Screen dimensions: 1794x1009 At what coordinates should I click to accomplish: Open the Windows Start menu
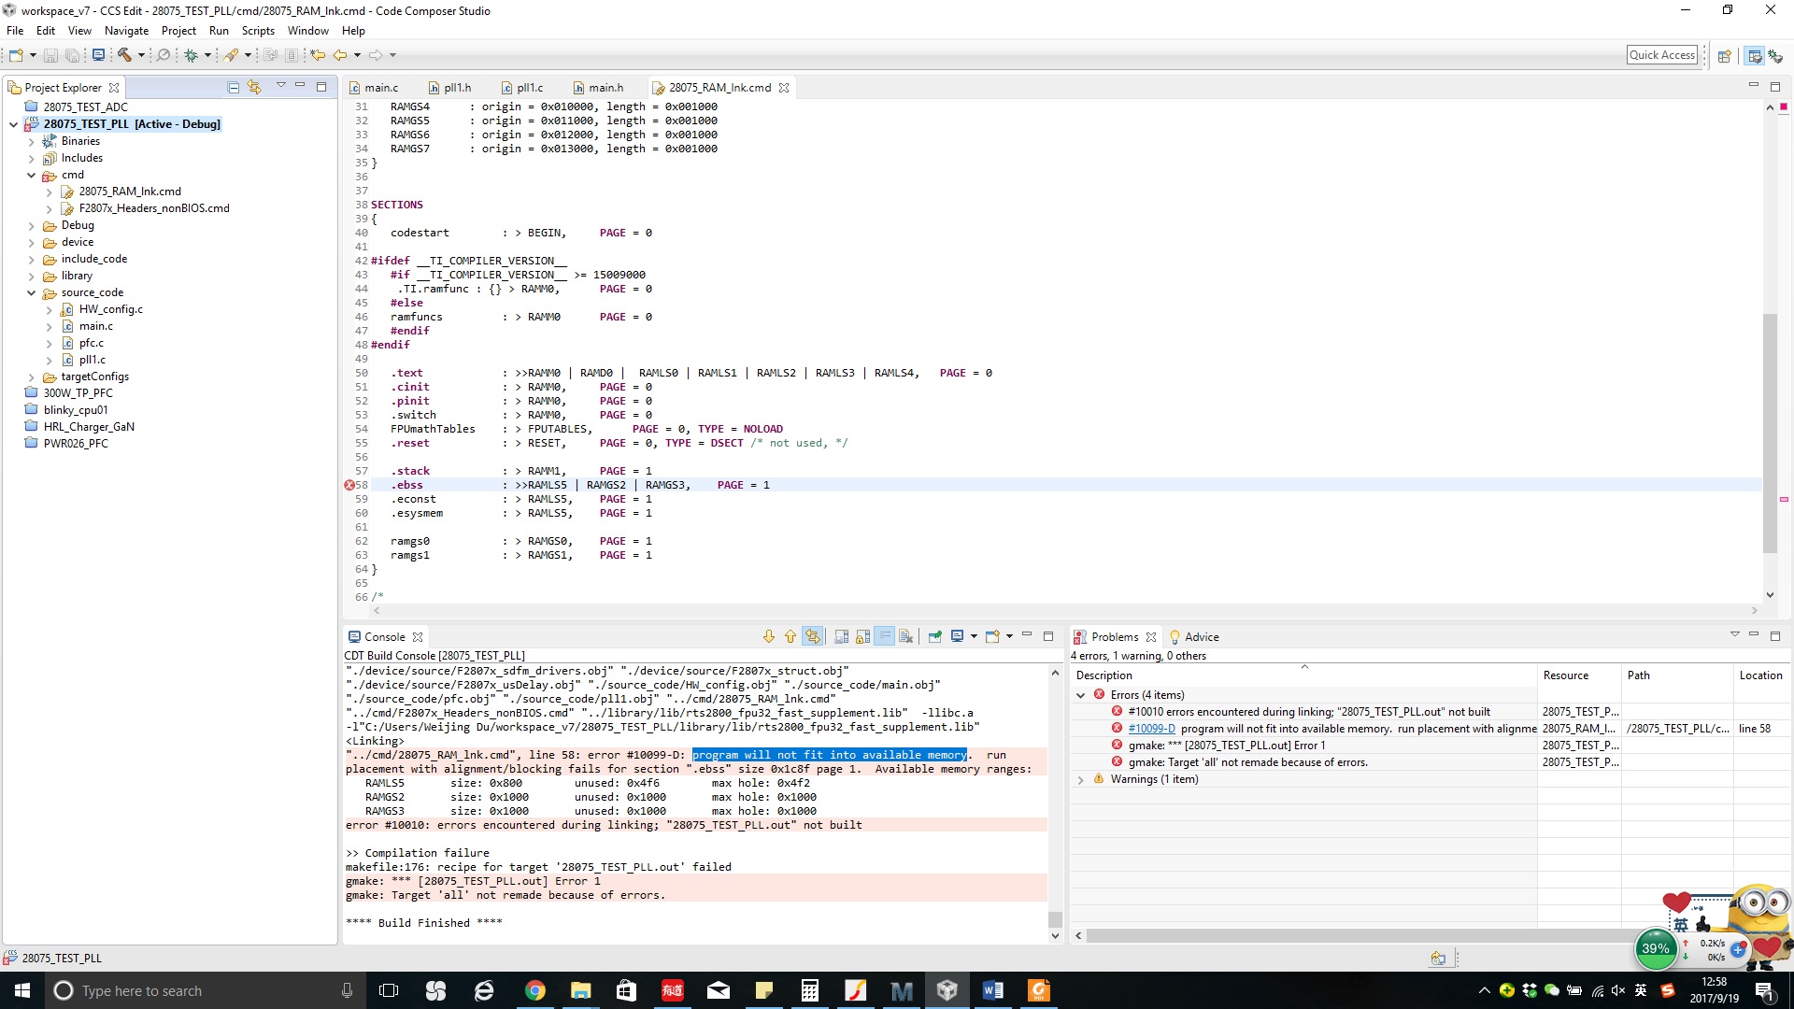coord(22,990)
